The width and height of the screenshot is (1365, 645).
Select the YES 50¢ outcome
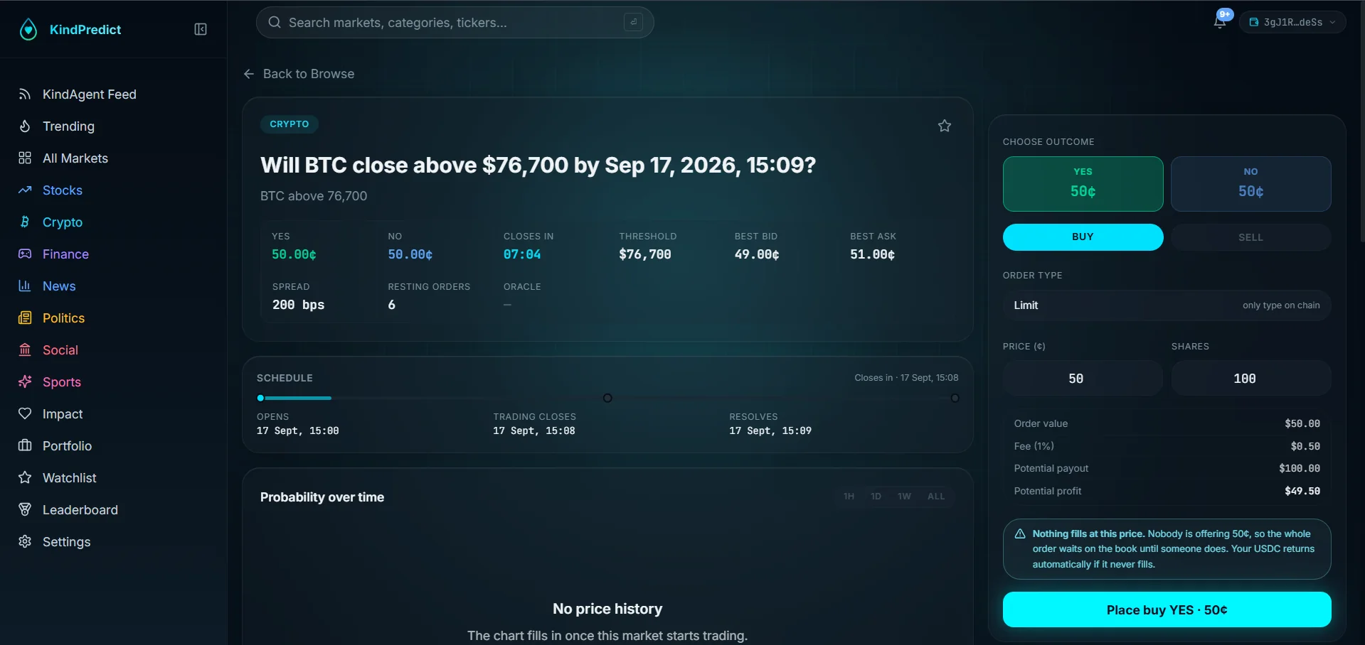1083,184
